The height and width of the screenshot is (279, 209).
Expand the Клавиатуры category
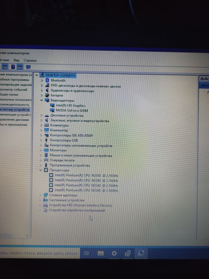point(41,125)
